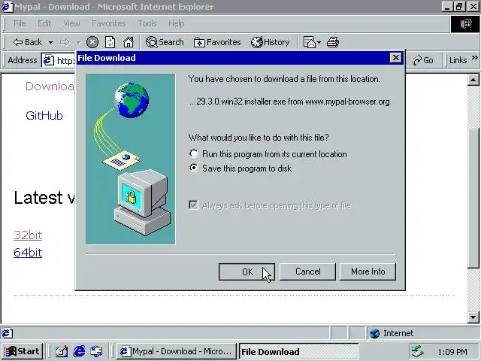Click the vertical scrollbar thumb
Image resolution: width=481 pixels, height=361 pixels.
click(473, 199)
